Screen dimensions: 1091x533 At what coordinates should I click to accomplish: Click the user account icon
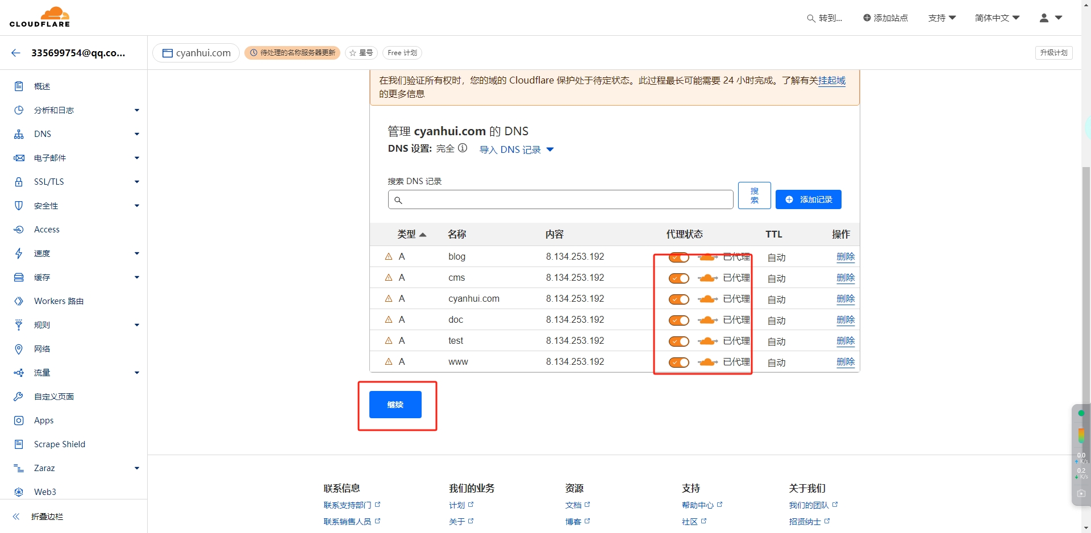[x=1044, y=18]
